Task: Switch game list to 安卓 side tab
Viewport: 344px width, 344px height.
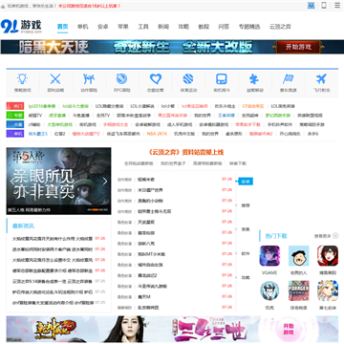Action: [x=246, y=182]
